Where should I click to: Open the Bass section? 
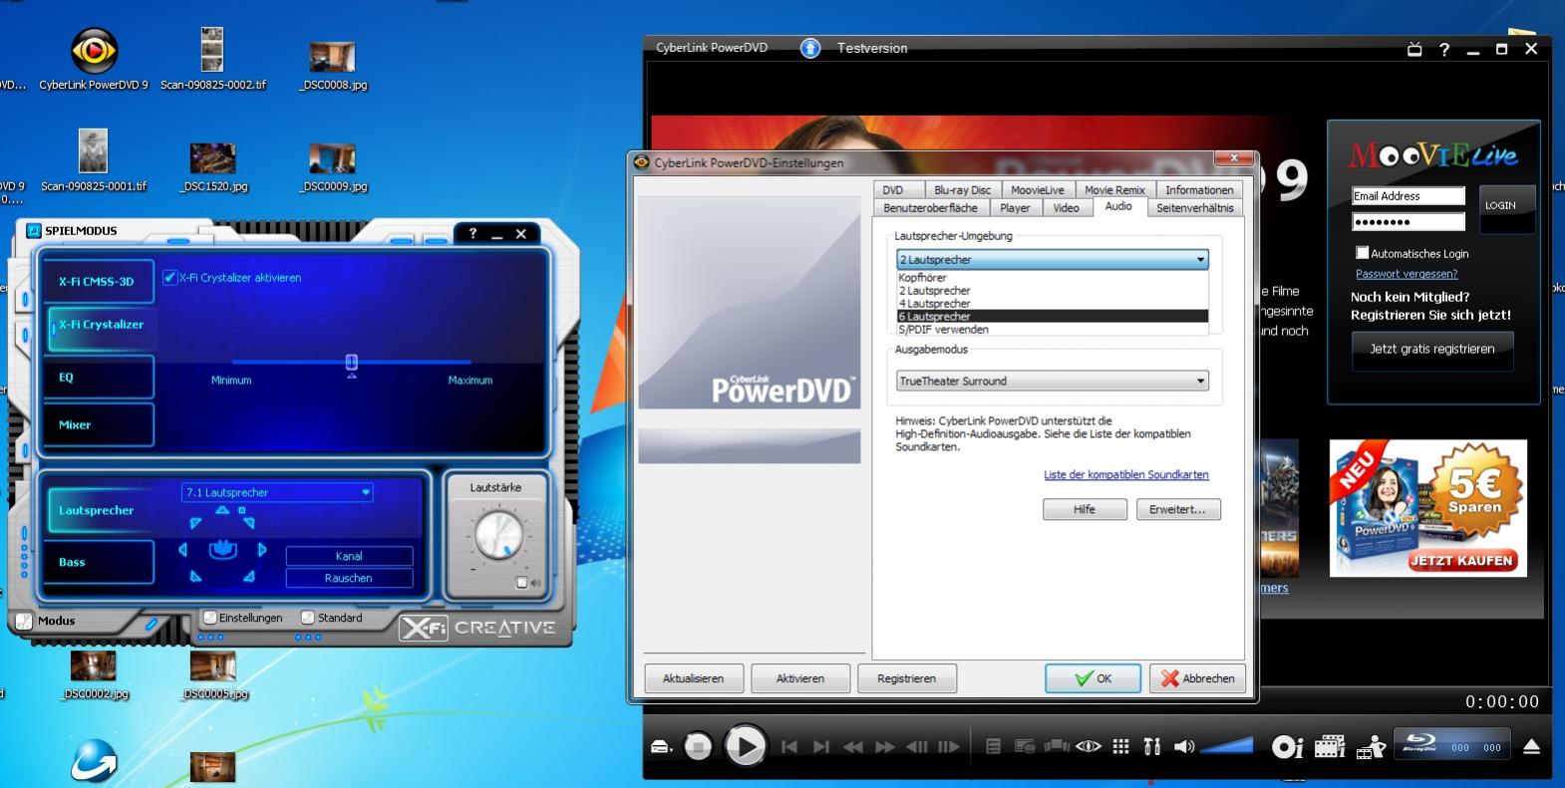[x=98, y=562]
